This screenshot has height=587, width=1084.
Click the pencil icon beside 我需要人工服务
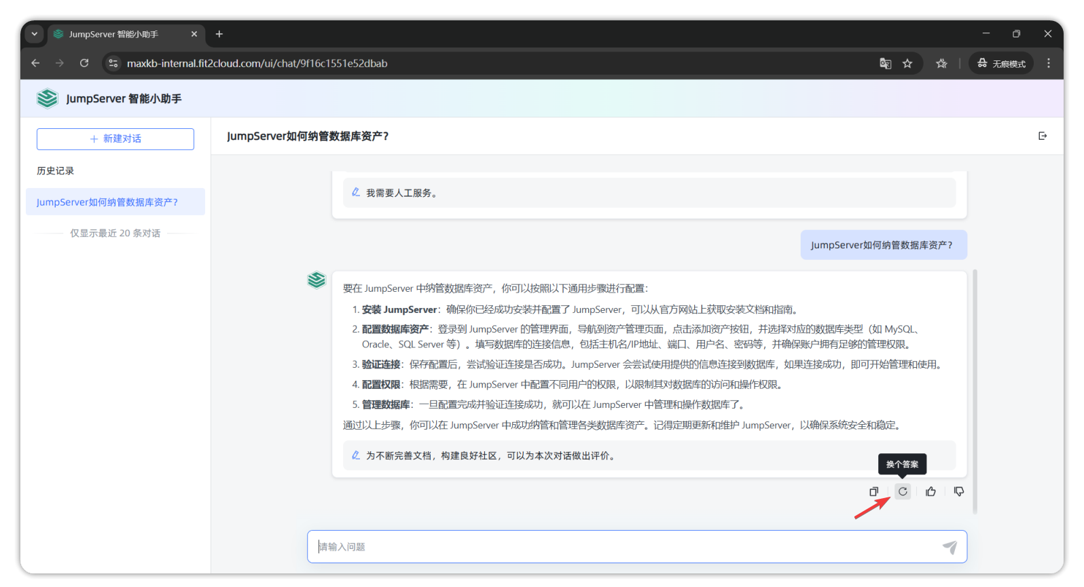pyautogui.click(x=356, y=193)
